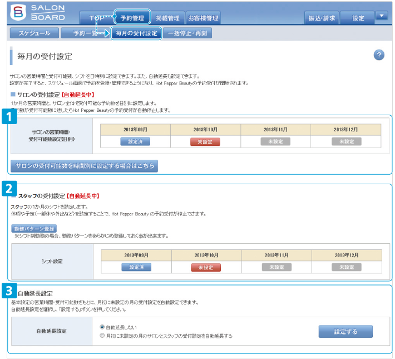395x359 pixels.
Task: Open the 設定 tab
Action: 358,18
